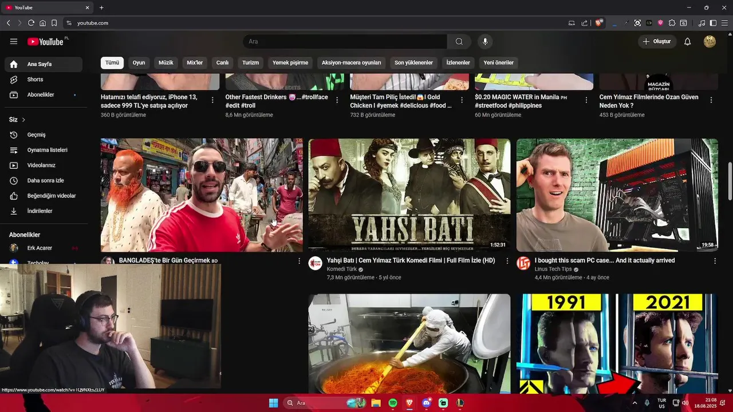The height and width of the screenshot is (412, 733).
Task: Open Abonelikler in the sidebar
Action: [44, 94]
